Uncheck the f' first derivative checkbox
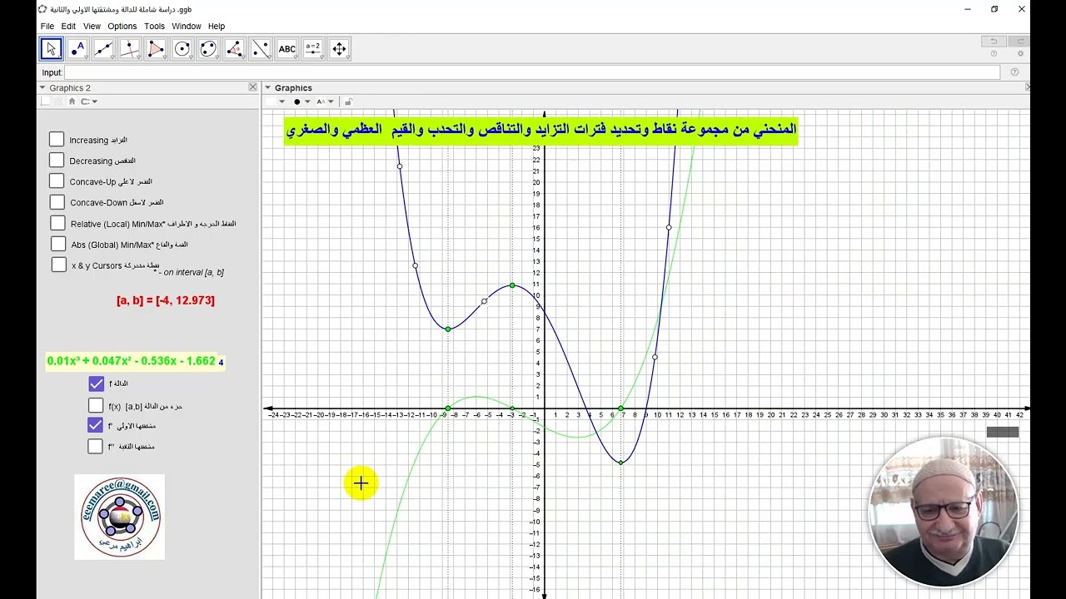Viewport: 1066px width, 599px height. point(95,425)
